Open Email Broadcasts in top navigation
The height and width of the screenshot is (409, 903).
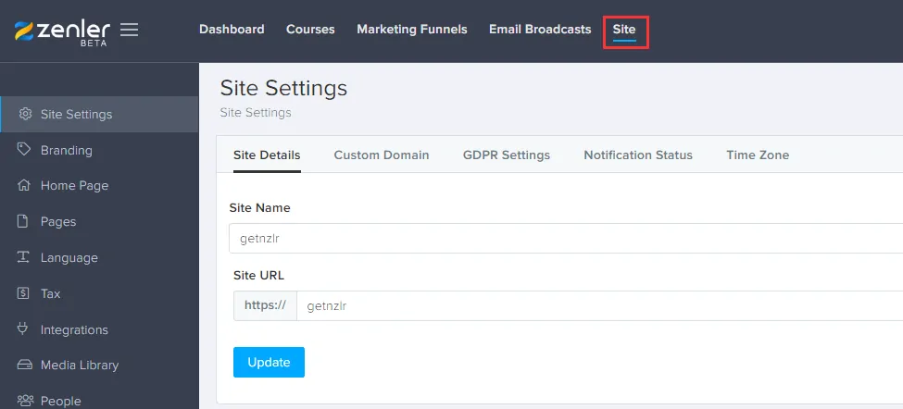point(540,30)
